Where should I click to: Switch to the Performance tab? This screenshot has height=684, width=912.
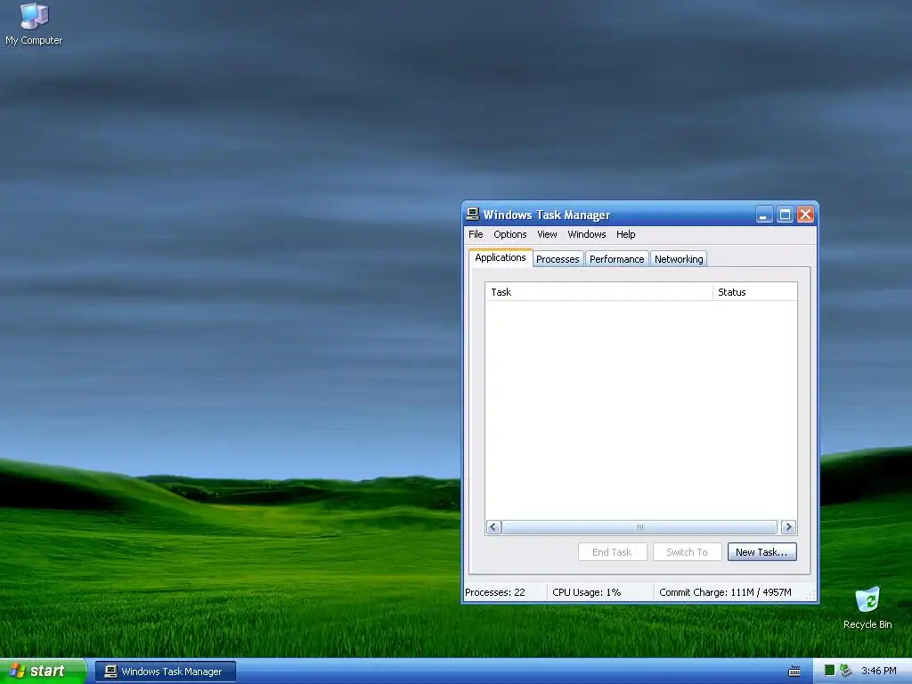[x=616, y=259]
